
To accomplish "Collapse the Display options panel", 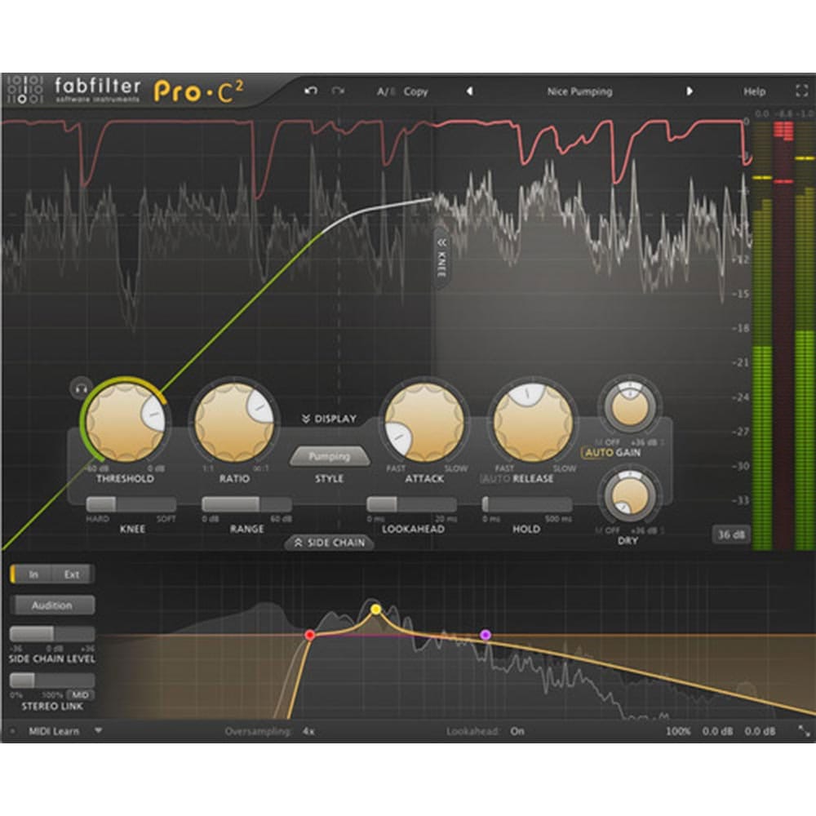I will point(330,418).
